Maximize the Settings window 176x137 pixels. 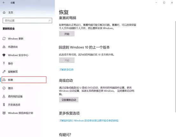[x=164, y=3]
